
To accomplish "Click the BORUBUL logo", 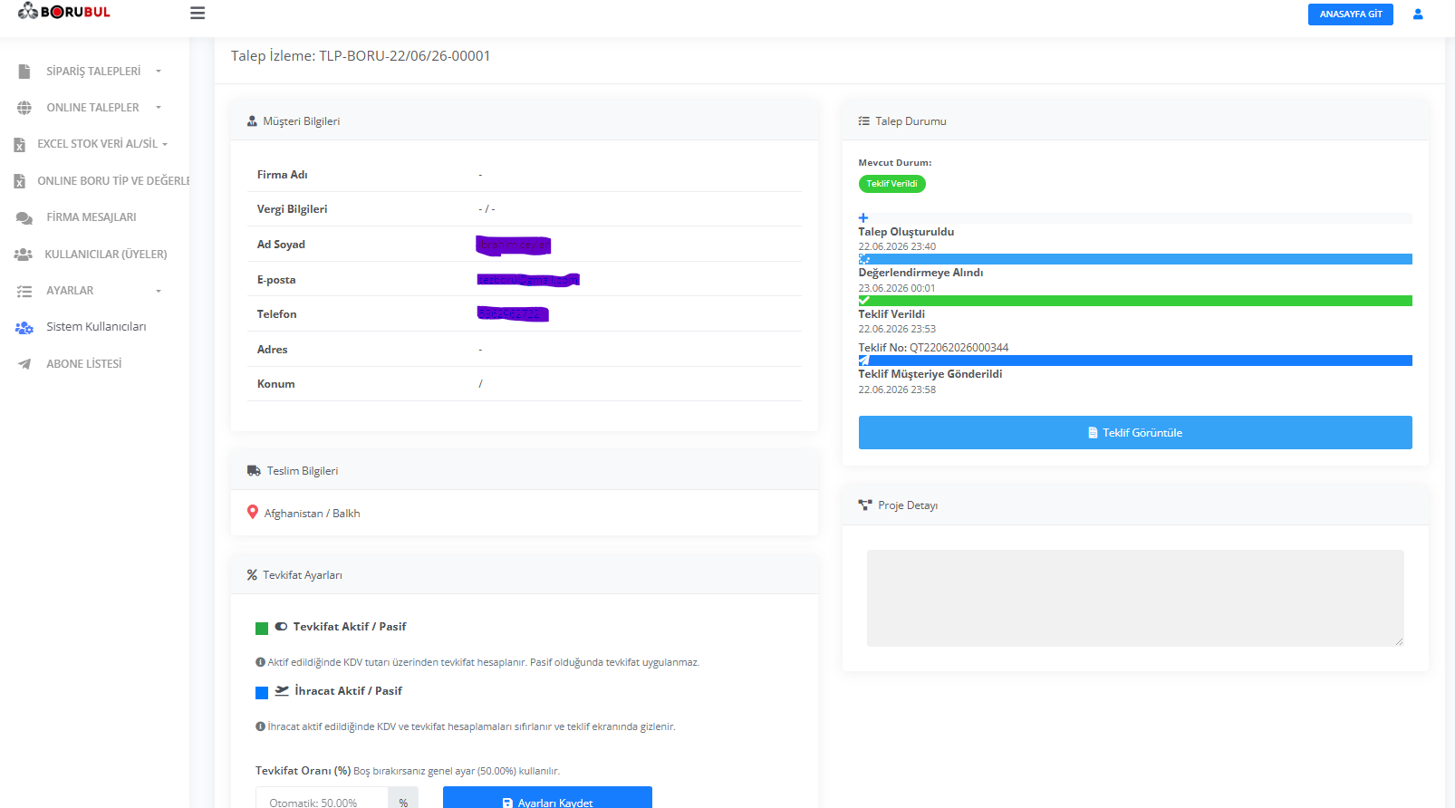I will tap(64, 12).
